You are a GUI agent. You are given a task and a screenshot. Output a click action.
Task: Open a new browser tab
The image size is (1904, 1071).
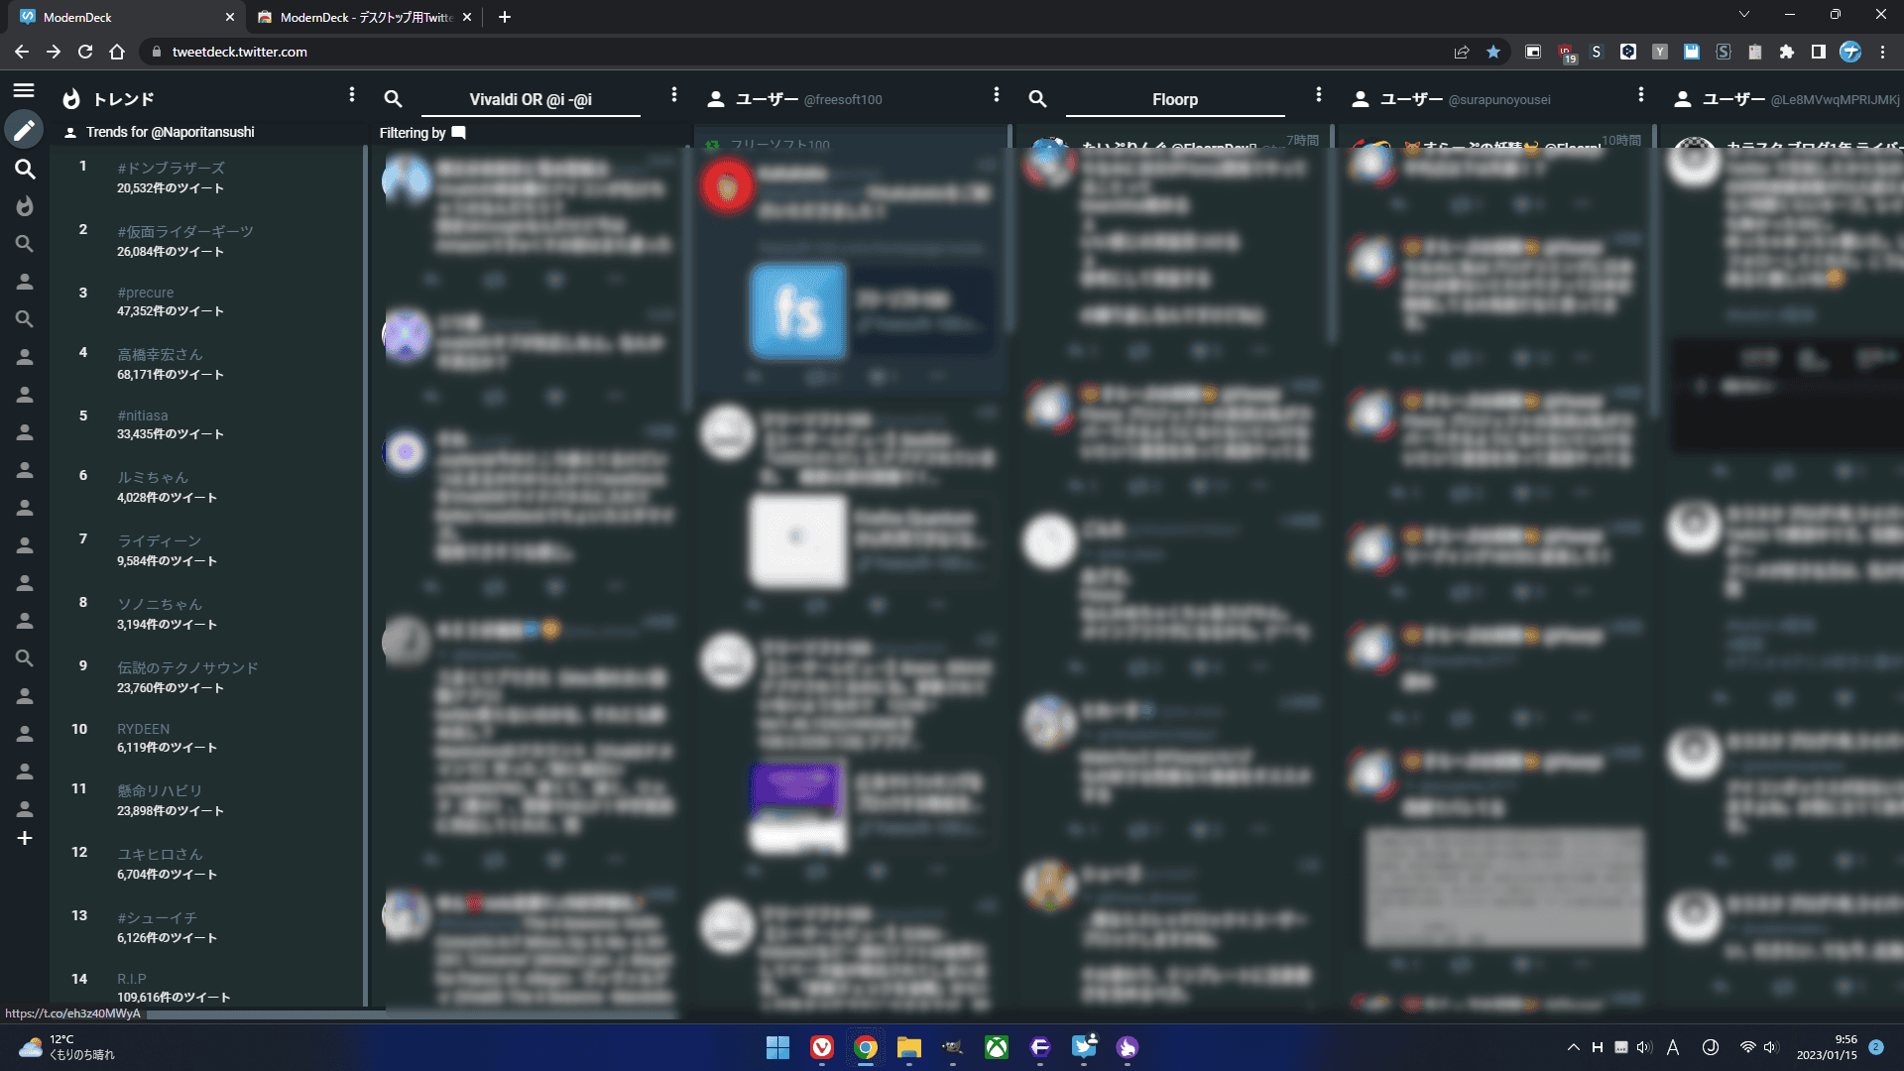pyautogui.click(x=505, y=17)
